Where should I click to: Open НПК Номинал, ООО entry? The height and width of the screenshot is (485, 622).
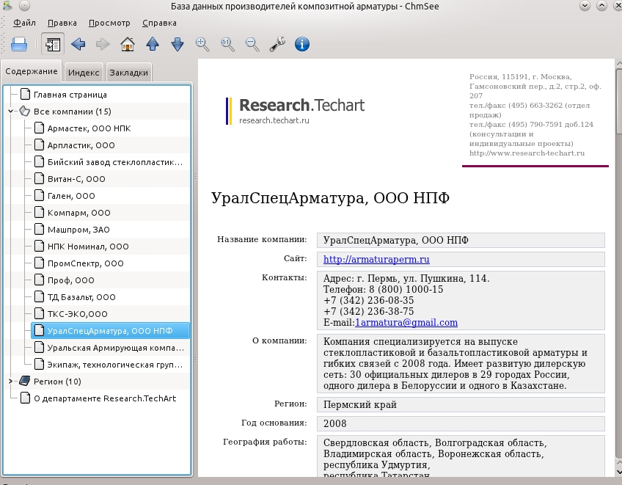[88, 247]
